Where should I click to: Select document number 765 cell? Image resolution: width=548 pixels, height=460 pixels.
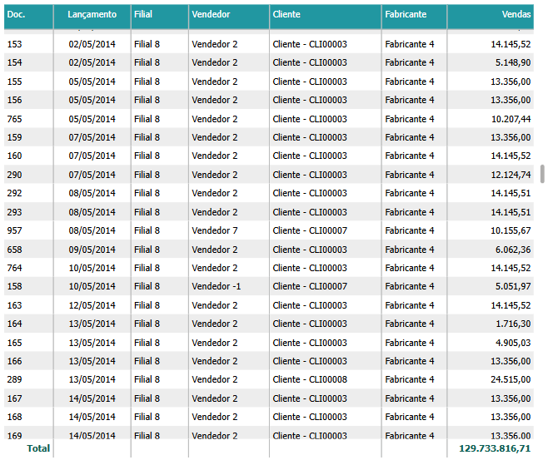(x=15, y=119)
